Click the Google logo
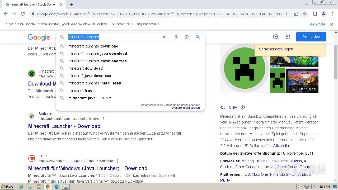 [39, 37]
